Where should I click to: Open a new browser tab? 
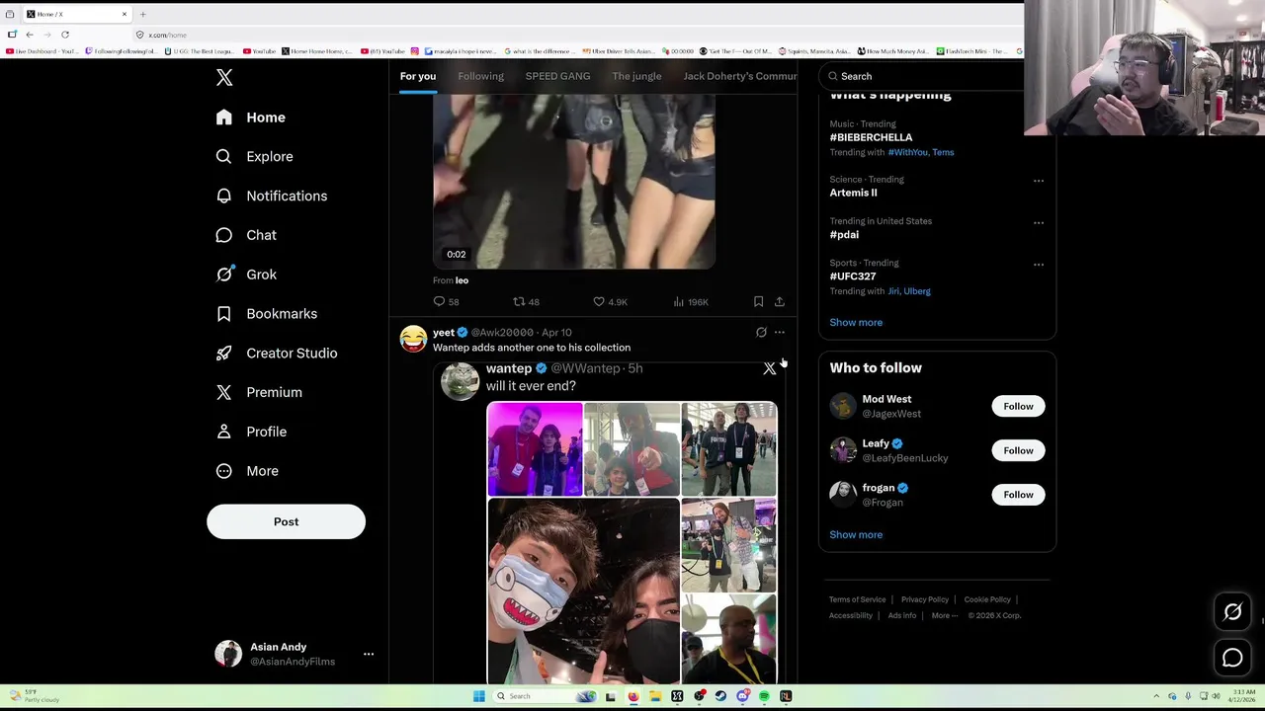(x=142, y=14)
